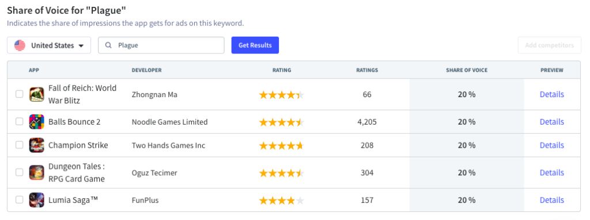
Task: Open Dungeon Tales app icon
Action: 36,173
